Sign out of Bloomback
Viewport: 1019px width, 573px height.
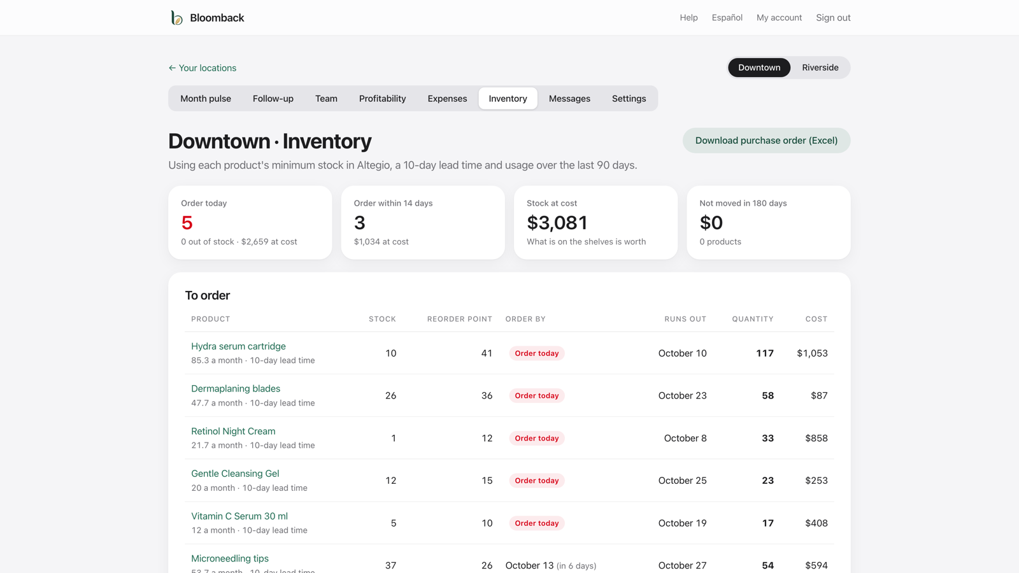coord(833,18)
